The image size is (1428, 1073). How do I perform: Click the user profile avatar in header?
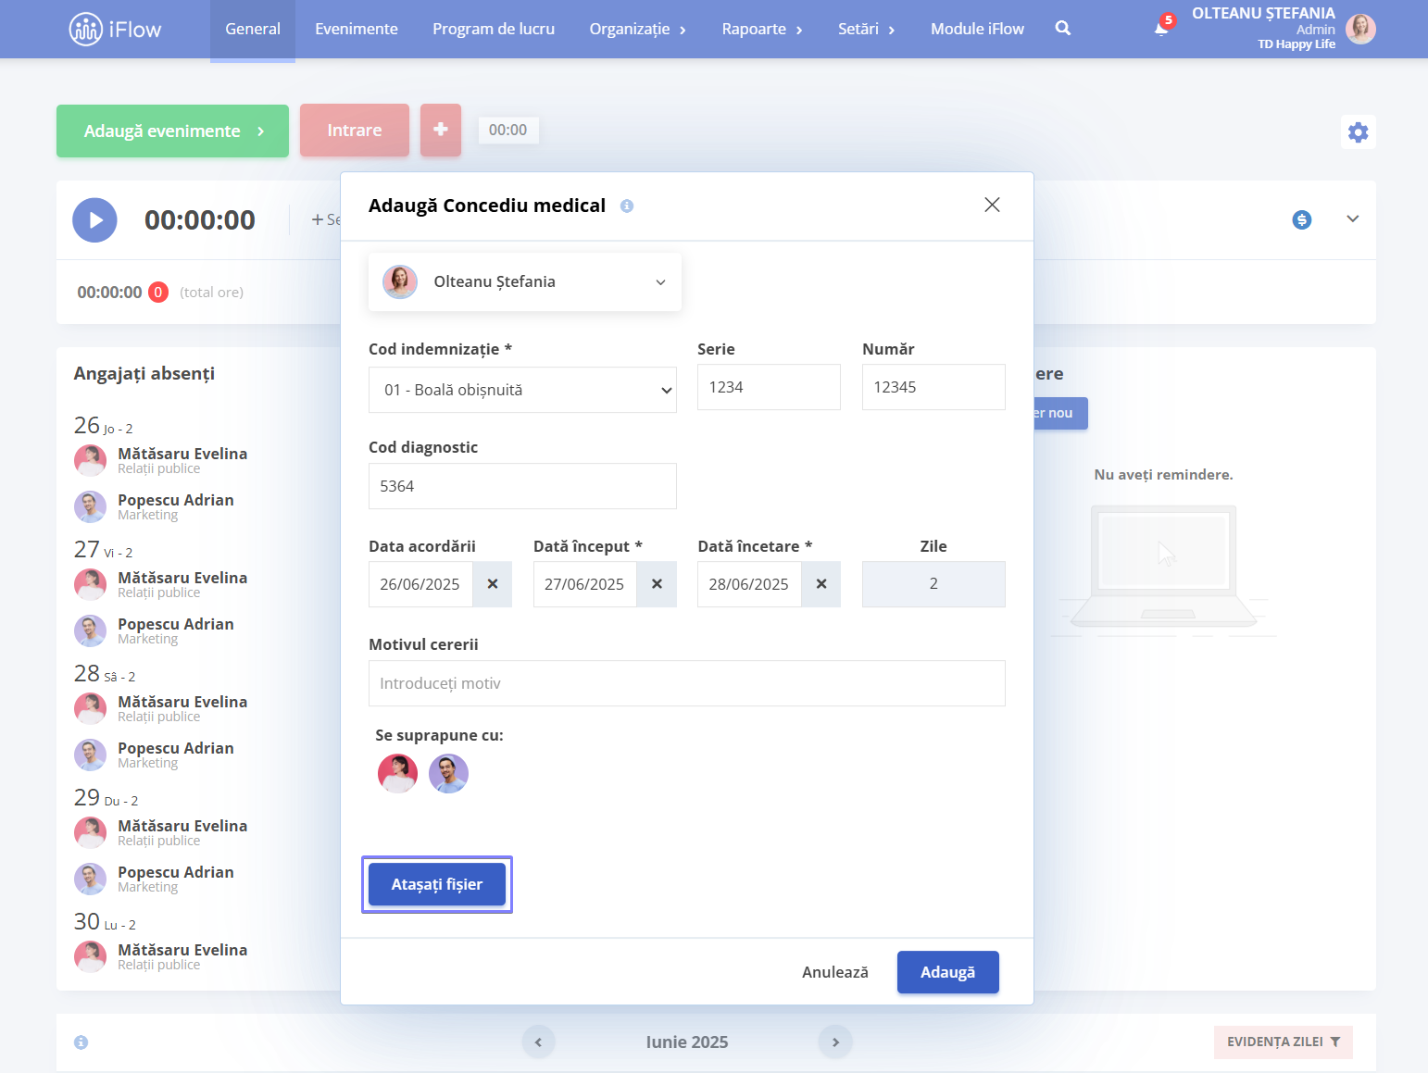(x=1360, y=30)
